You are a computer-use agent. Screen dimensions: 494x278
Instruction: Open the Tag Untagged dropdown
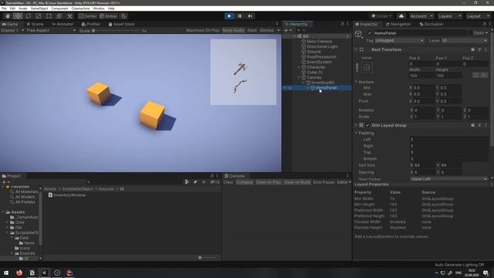click(x=399, y=40)
